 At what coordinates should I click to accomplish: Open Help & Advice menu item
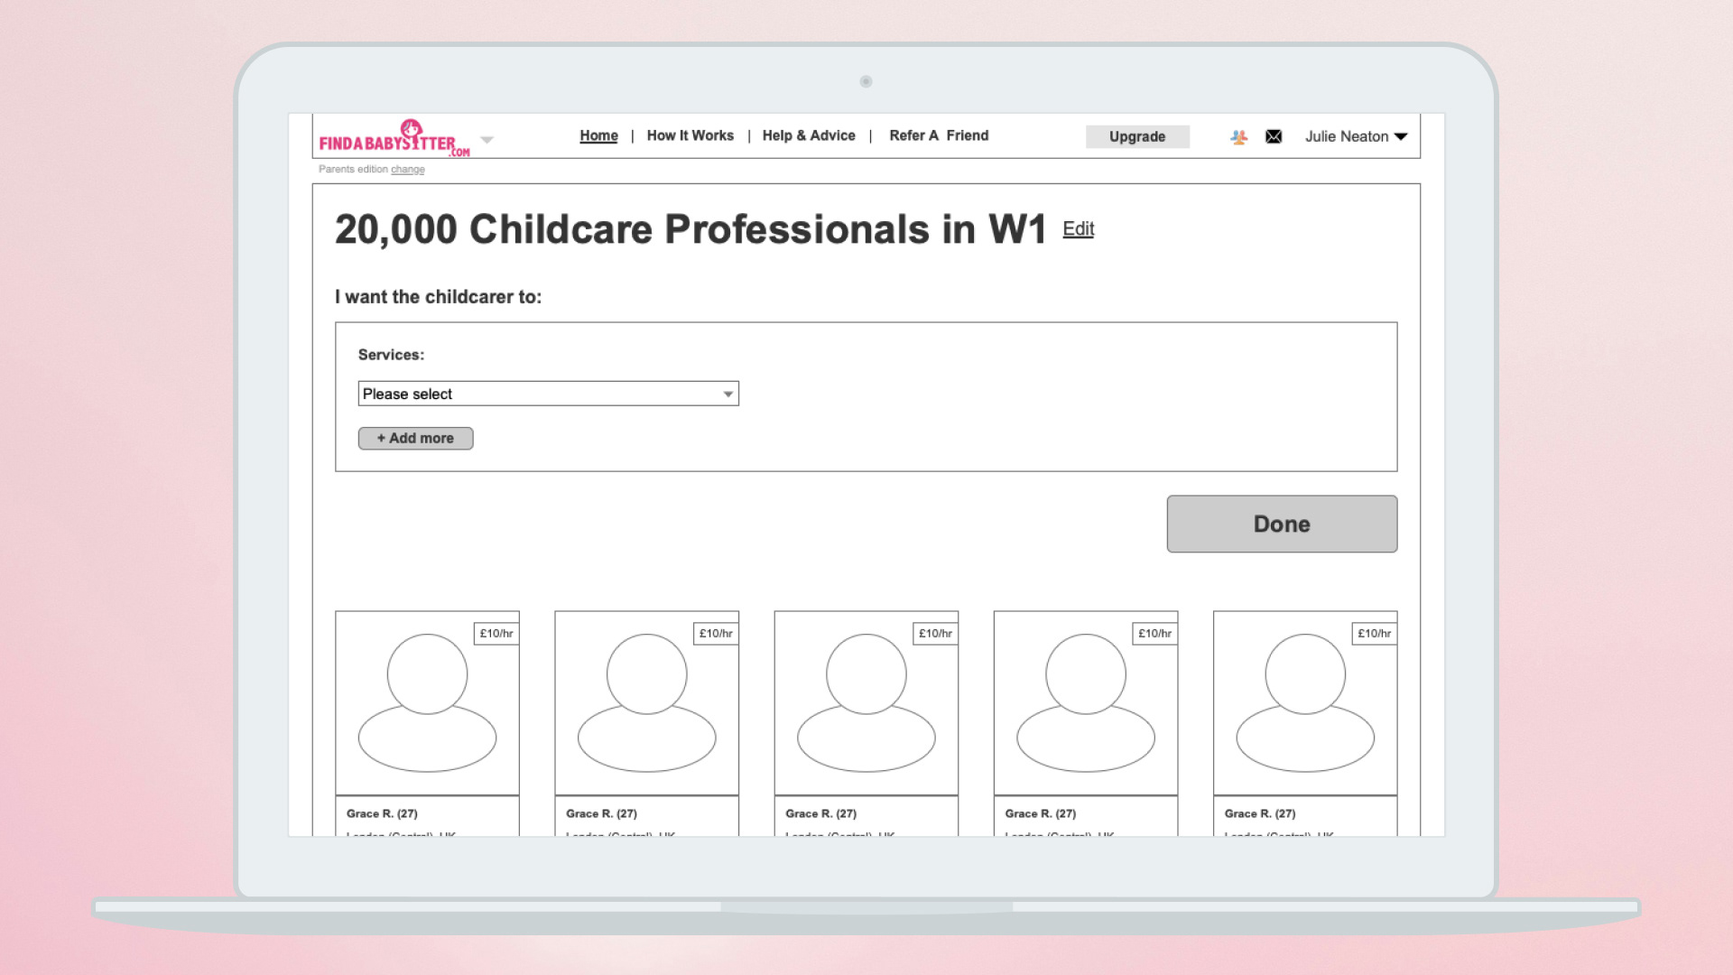click(x=808, y=135)
